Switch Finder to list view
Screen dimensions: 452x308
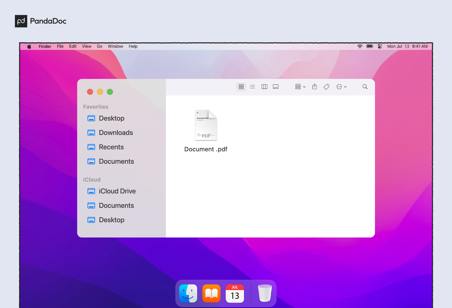pos(252,87)
